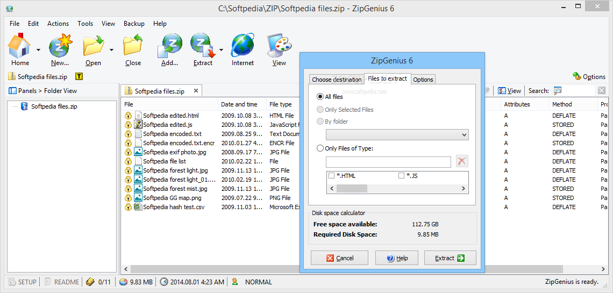The height and width of the screenshot is (293, 613).
Task: Close the archive using Close icon
Action: (133, 46)
